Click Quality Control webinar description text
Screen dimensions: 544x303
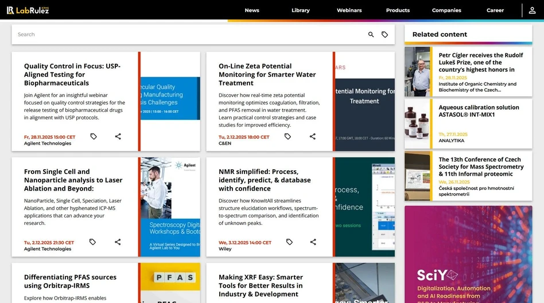click(x=74, y=106)
